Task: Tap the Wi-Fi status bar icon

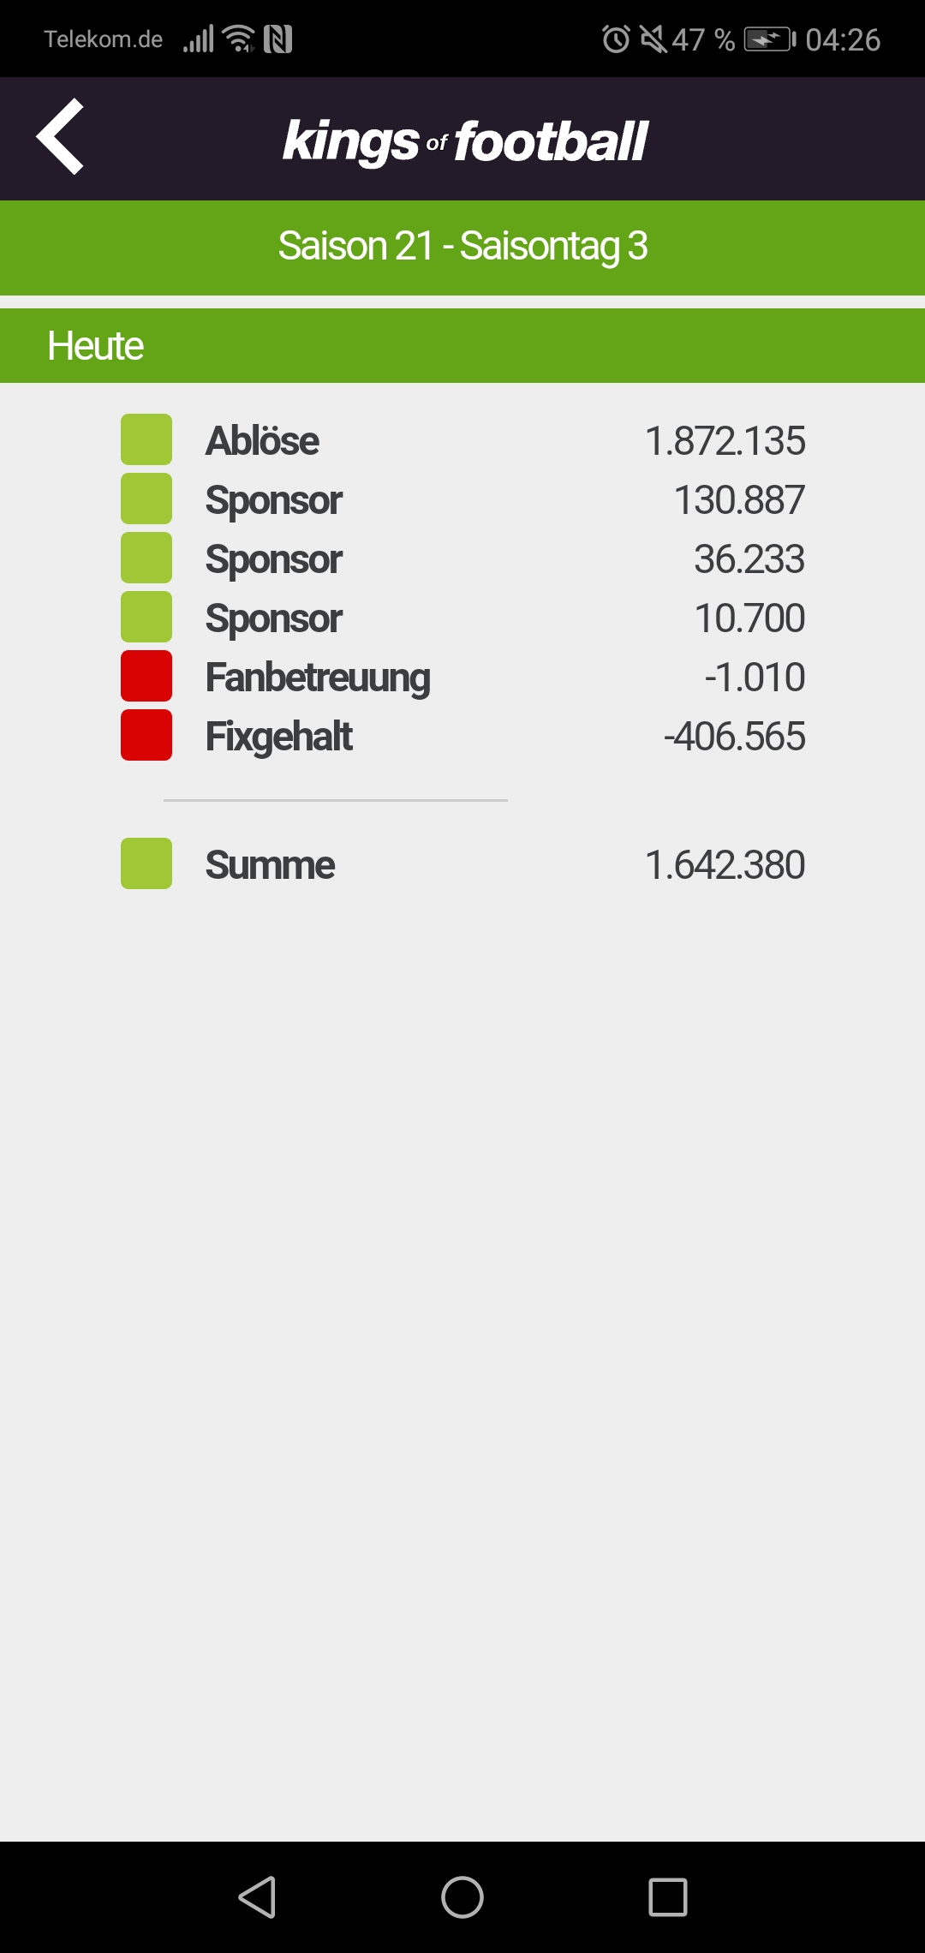Action: (x=239, y=39)
